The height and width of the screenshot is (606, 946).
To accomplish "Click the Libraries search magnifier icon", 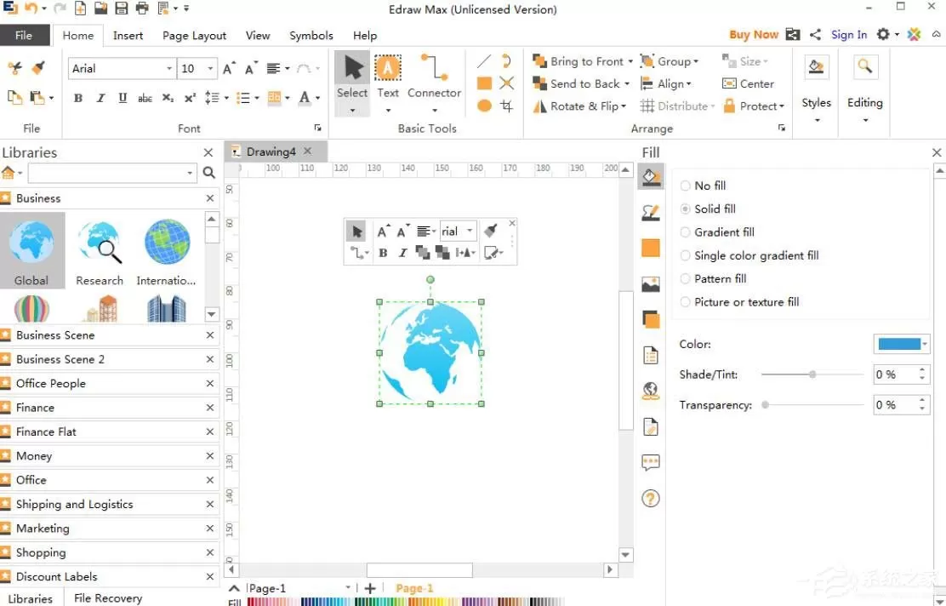I will pyautogui.click(x=208, y=174).
